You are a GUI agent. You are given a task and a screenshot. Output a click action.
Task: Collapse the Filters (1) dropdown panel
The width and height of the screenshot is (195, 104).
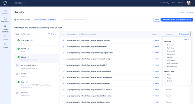(185, 34)
